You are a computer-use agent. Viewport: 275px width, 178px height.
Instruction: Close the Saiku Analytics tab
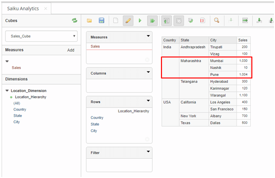(45, 8)
